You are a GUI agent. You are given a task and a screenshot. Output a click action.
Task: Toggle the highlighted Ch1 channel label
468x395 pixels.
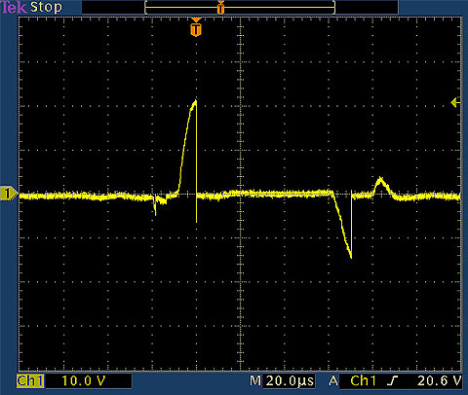30,381
